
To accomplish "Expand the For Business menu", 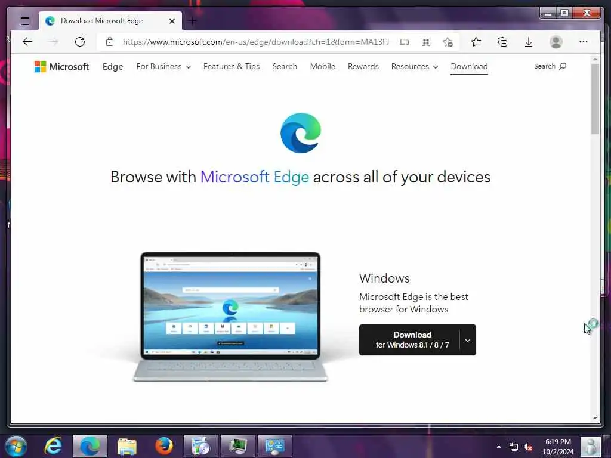I will point(163,67).
